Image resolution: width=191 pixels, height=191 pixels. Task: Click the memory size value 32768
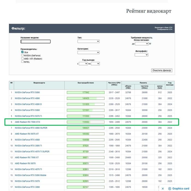[128, 92]
